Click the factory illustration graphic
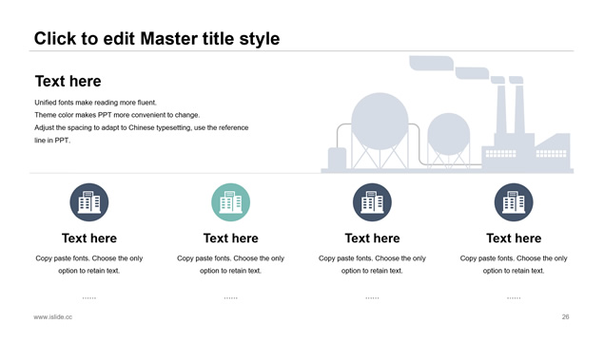604x343 pixels. [447, 114]
